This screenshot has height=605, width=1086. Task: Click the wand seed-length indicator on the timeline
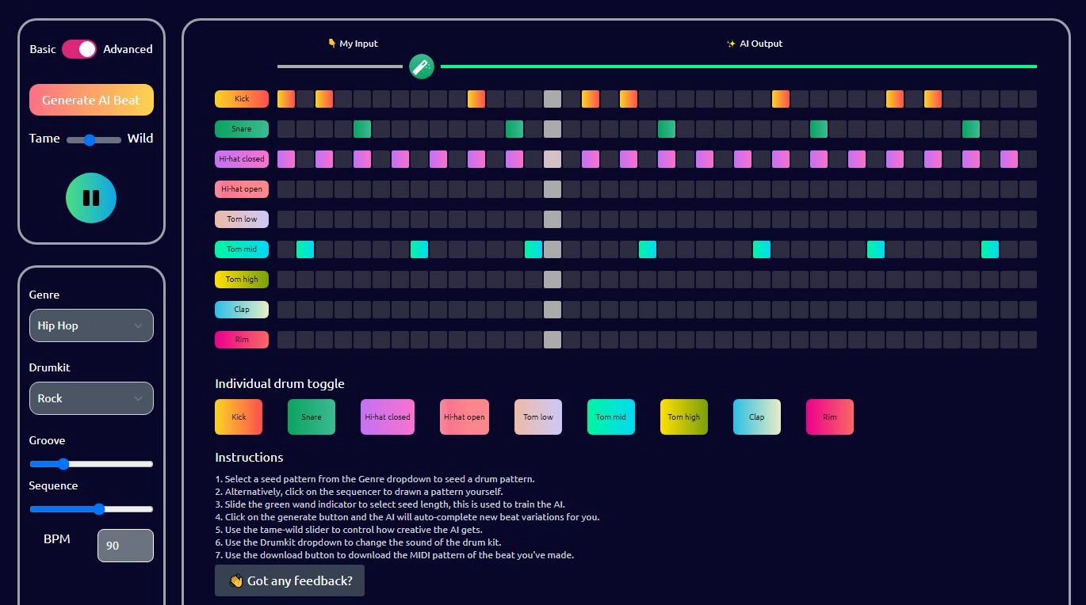(x=421, y=67)
